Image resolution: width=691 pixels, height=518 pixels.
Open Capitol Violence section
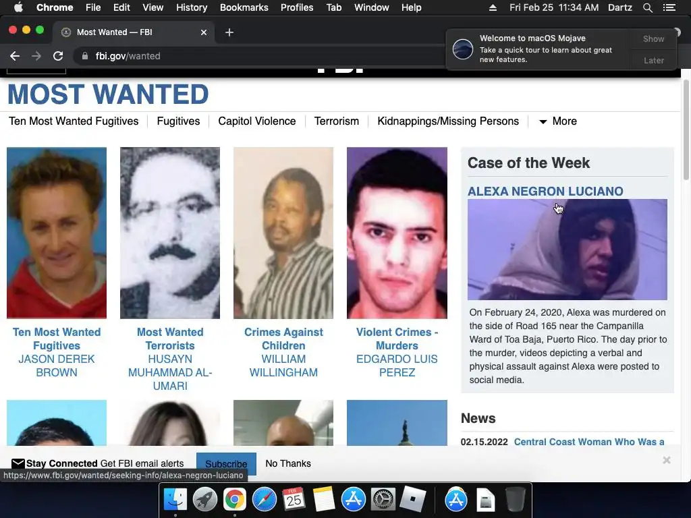click(257, 121)
